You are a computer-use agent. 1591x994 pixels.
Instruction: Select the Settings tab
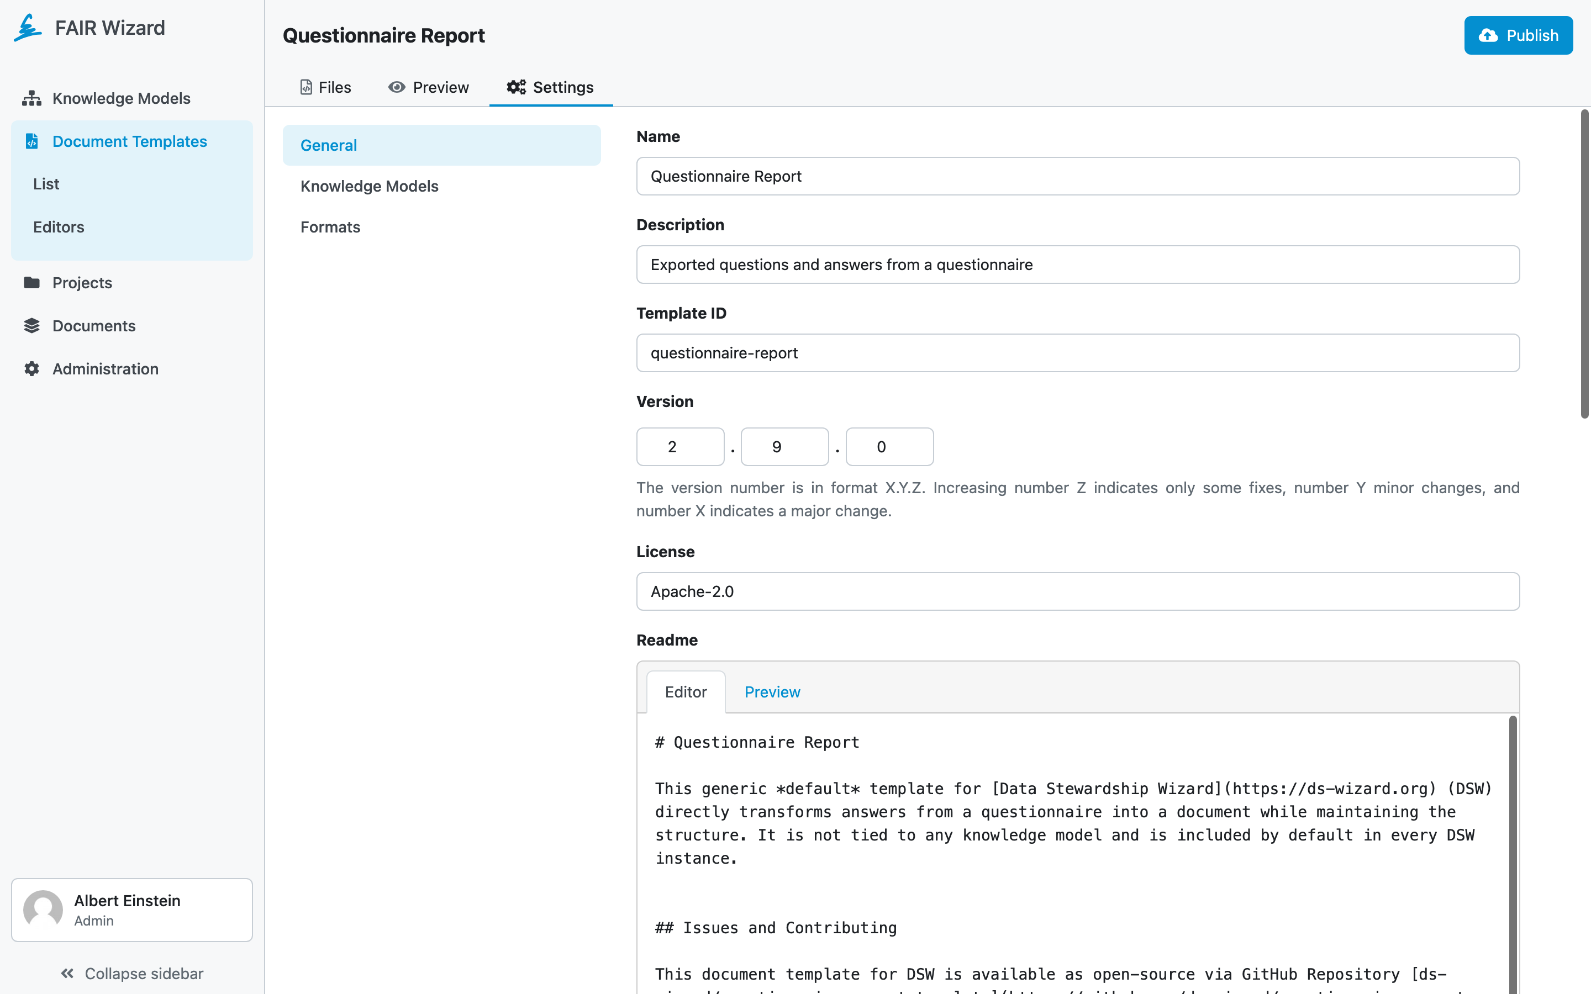(x=550, y=87)
